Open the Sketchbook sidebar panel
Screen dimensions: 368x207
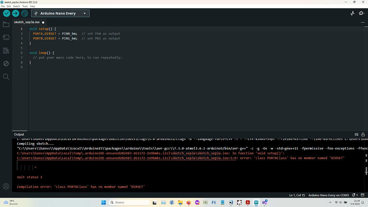5,24
